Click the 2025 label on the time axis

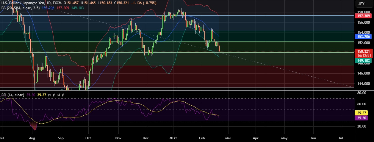(173, 138)
